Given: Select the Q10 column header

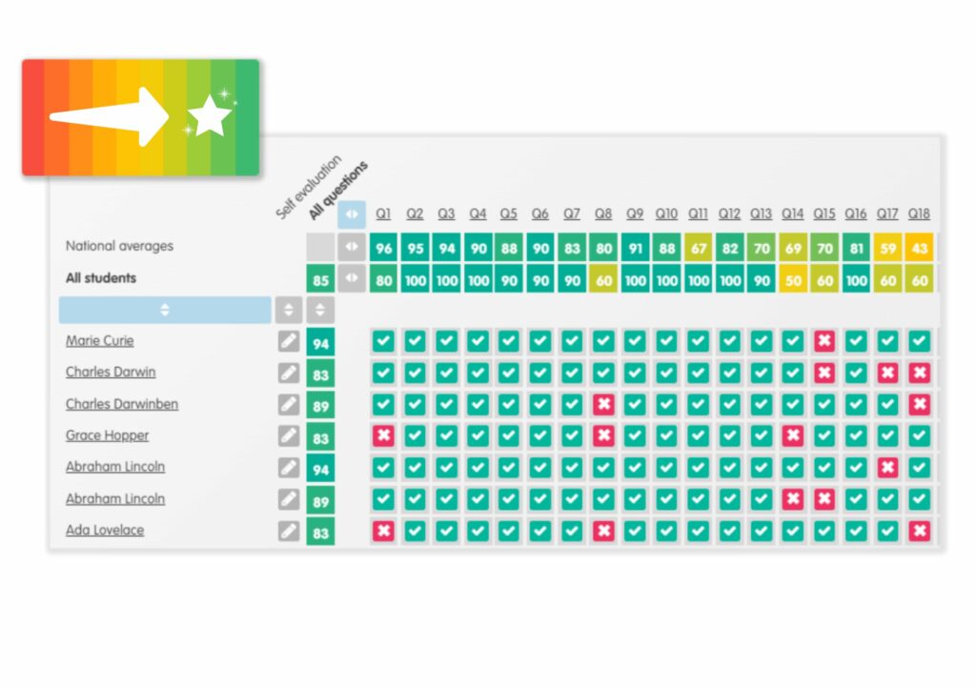Looking at the screenshot, I should [666, 214].
